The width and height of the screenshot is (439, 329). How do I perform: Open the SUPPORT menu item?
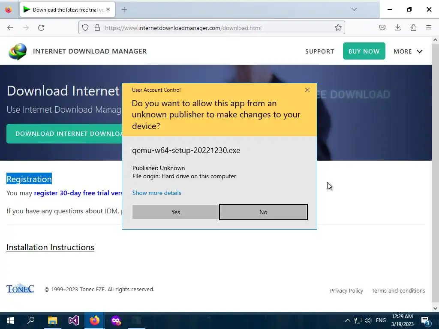coord(319,51)
